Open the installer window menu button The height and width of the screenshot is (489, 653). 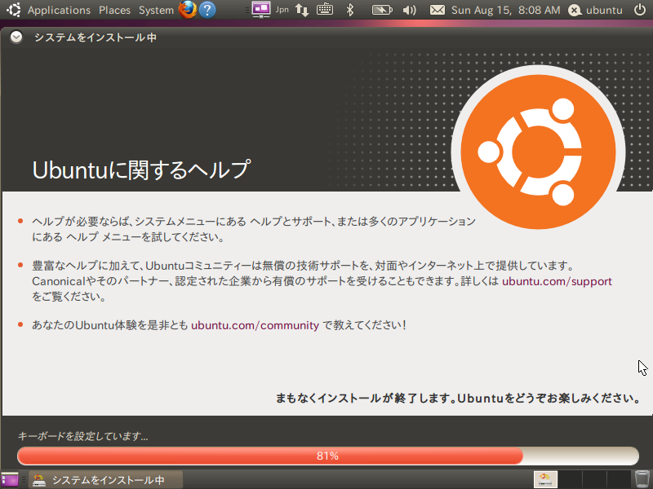[16, 37]
